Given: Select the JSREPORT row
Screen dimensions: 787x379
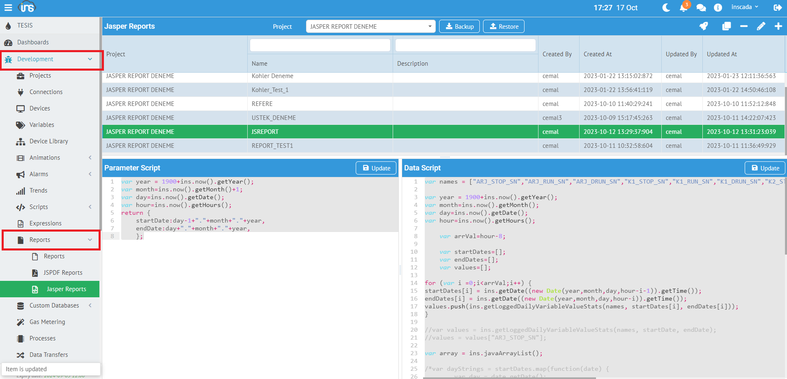Looking at the screenshot, I should click(443, 132).
